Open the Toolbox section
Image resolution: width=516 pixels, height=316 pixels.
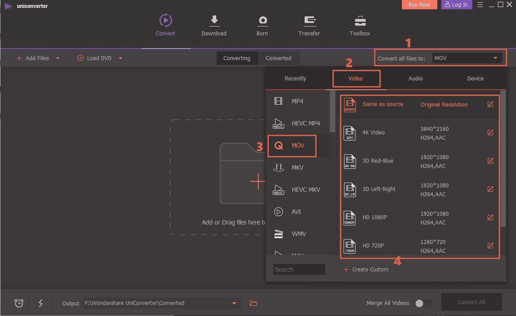pyautogui.click(x=359, y=21)
